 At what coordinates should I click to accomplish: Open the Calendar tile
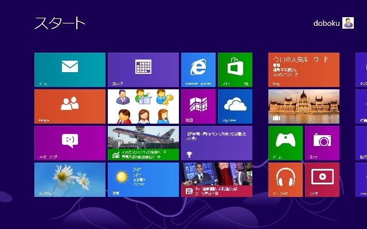pos(143,70)
